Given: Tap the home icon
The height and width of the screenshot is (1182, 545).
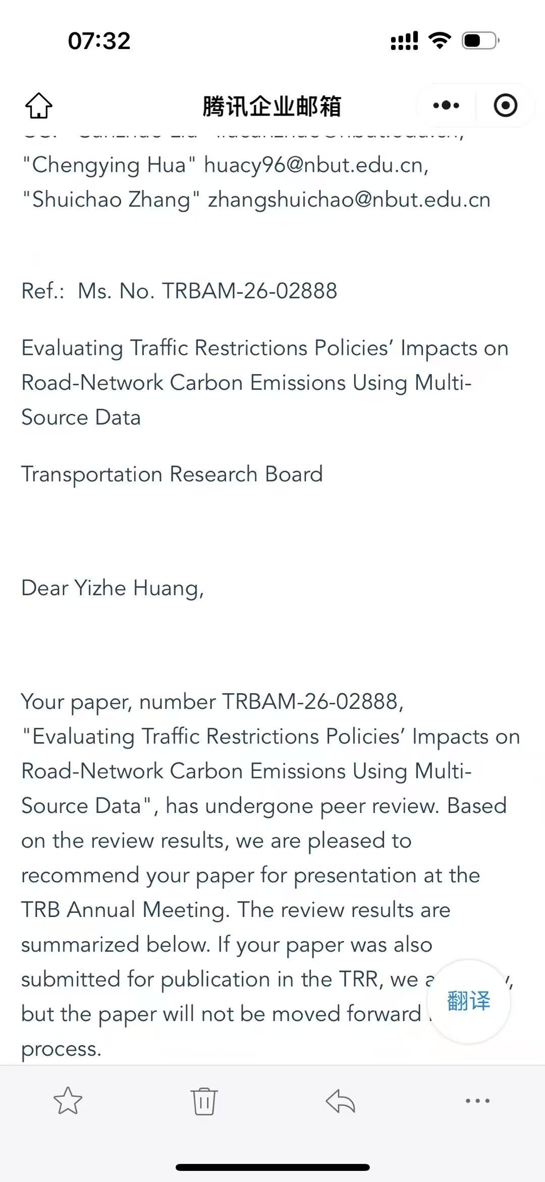Looking at the screenshot, I should coord(39,106).
